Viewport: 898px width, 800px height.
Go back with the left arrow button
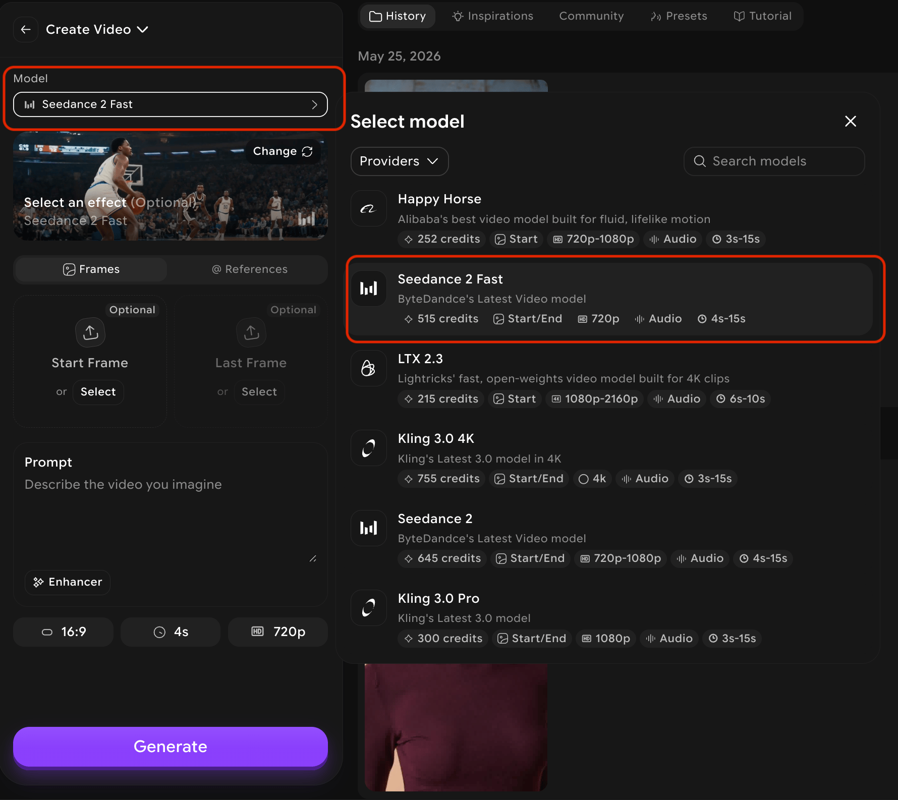[x=26, y=30]
